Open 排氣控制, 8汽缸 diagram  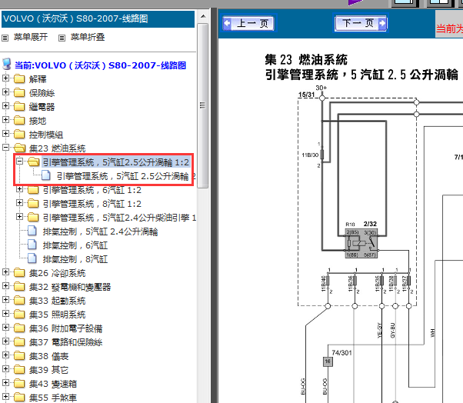(x=75, y=259)
